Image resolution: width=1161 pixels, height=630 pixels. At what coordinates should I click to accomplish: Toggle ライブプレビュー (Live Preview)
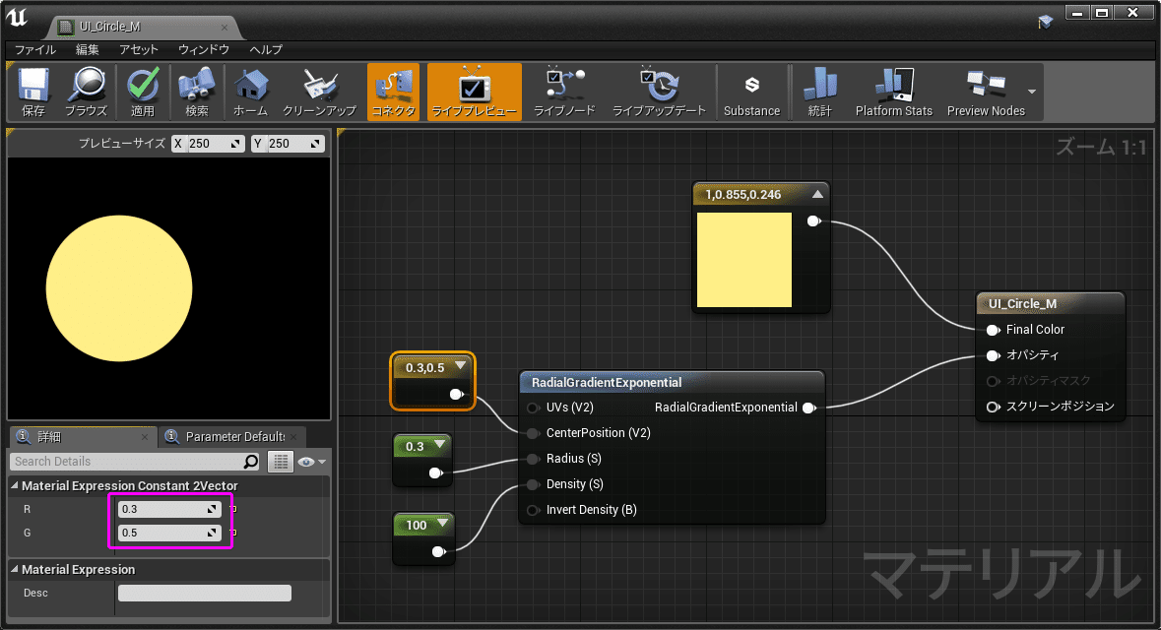coord(474,92)
